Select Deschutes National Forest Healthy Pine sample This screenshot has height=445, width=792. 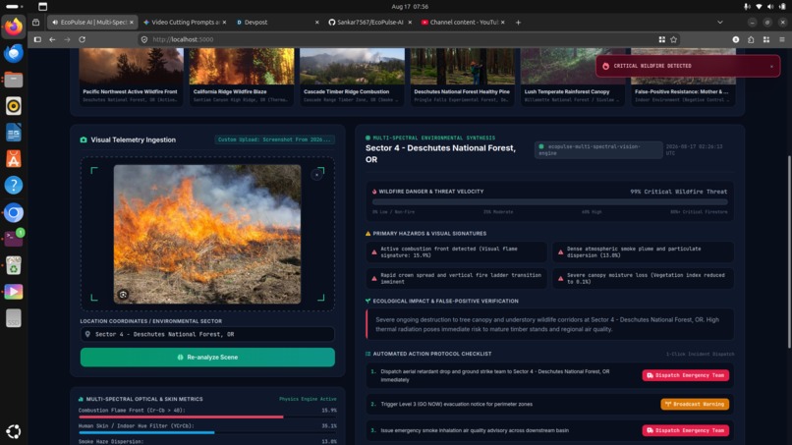[x=463, y=76]
